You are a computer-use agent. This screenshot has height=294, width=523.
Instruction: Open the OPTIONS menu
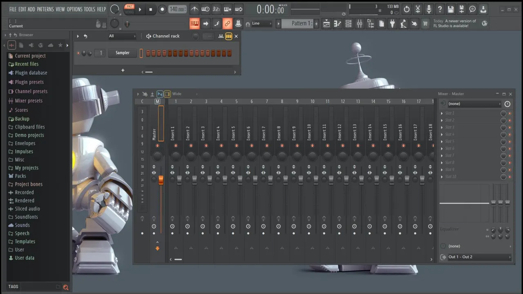click(74, 9)
